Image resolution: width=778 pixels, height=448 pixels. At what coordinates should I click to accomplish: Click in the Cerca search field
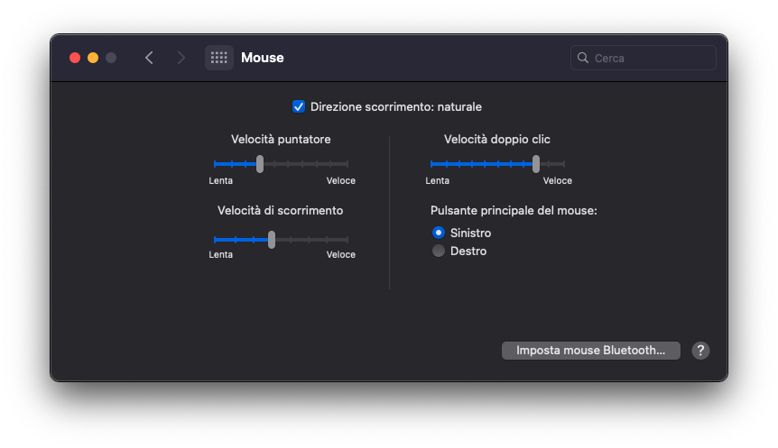[x=652, y=58]
